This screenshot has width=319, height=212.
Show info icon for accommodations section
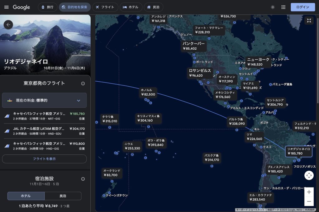[x=83, y=179]
